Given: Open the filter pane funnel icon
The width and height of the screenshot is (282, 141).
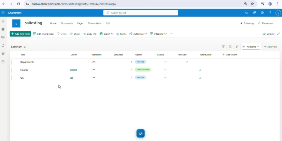Looking at the screenshot, I should (x=223, y=47).
